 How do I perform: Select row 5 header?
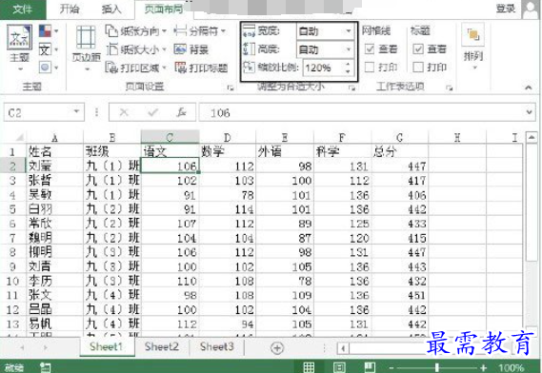(x=12, y=209)
